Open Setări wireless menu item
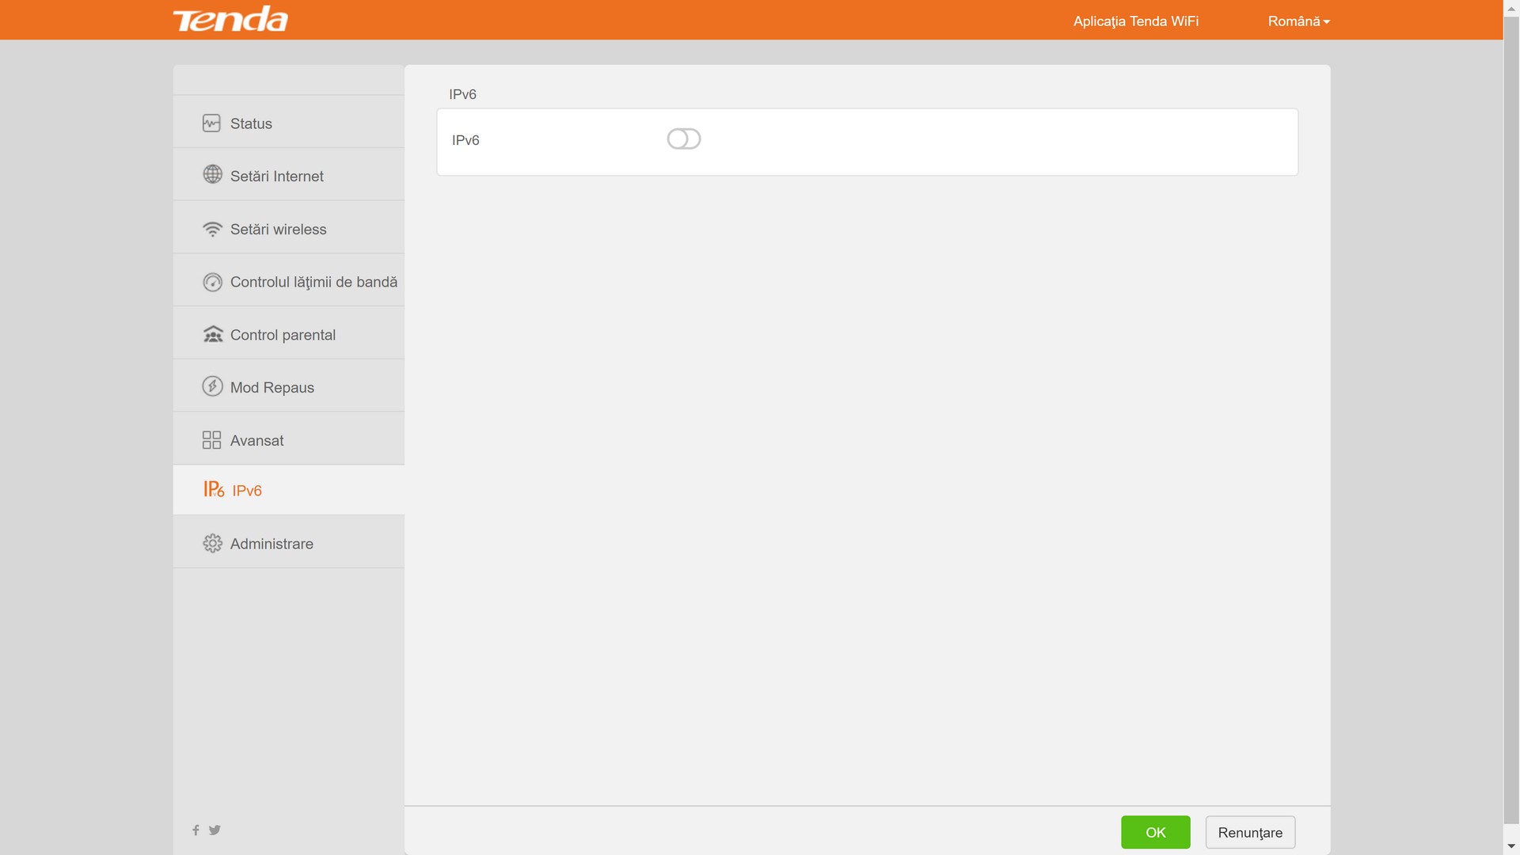The width and height of the screenshot is (1520, 855). coord(289,228)
